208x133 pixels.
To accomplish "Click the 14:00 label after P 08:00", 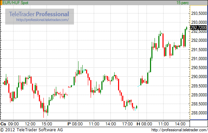I will [111, 124].
